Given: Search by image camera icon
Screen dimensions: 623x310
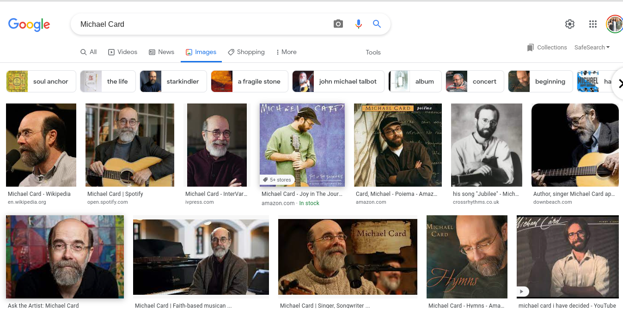Looking at the screenshot, I should click(x=338, y=24).
